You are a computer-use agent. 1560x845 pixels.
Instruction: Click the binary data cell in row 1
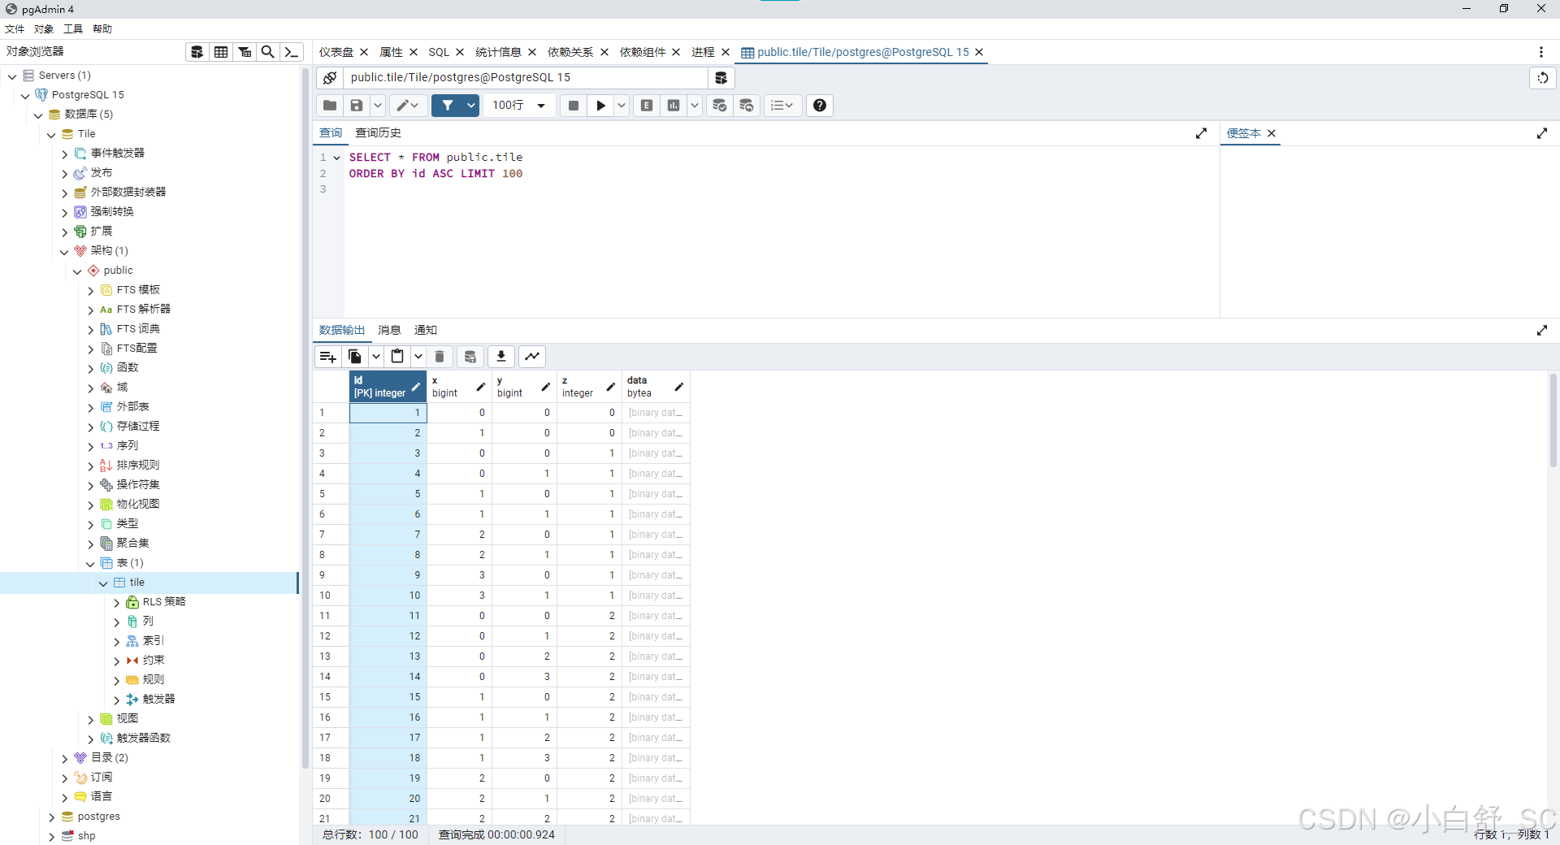coord(655,413)
